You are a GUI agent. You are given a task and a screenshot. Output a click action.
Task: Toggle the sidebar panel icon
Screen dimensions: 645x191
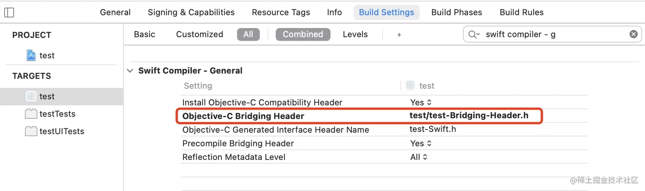coord(9,12)
